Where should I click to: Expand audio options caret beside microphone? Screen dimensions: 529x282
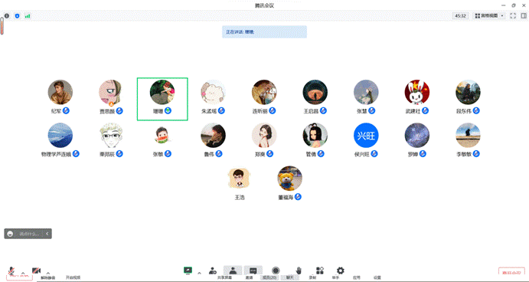(23, 273)
